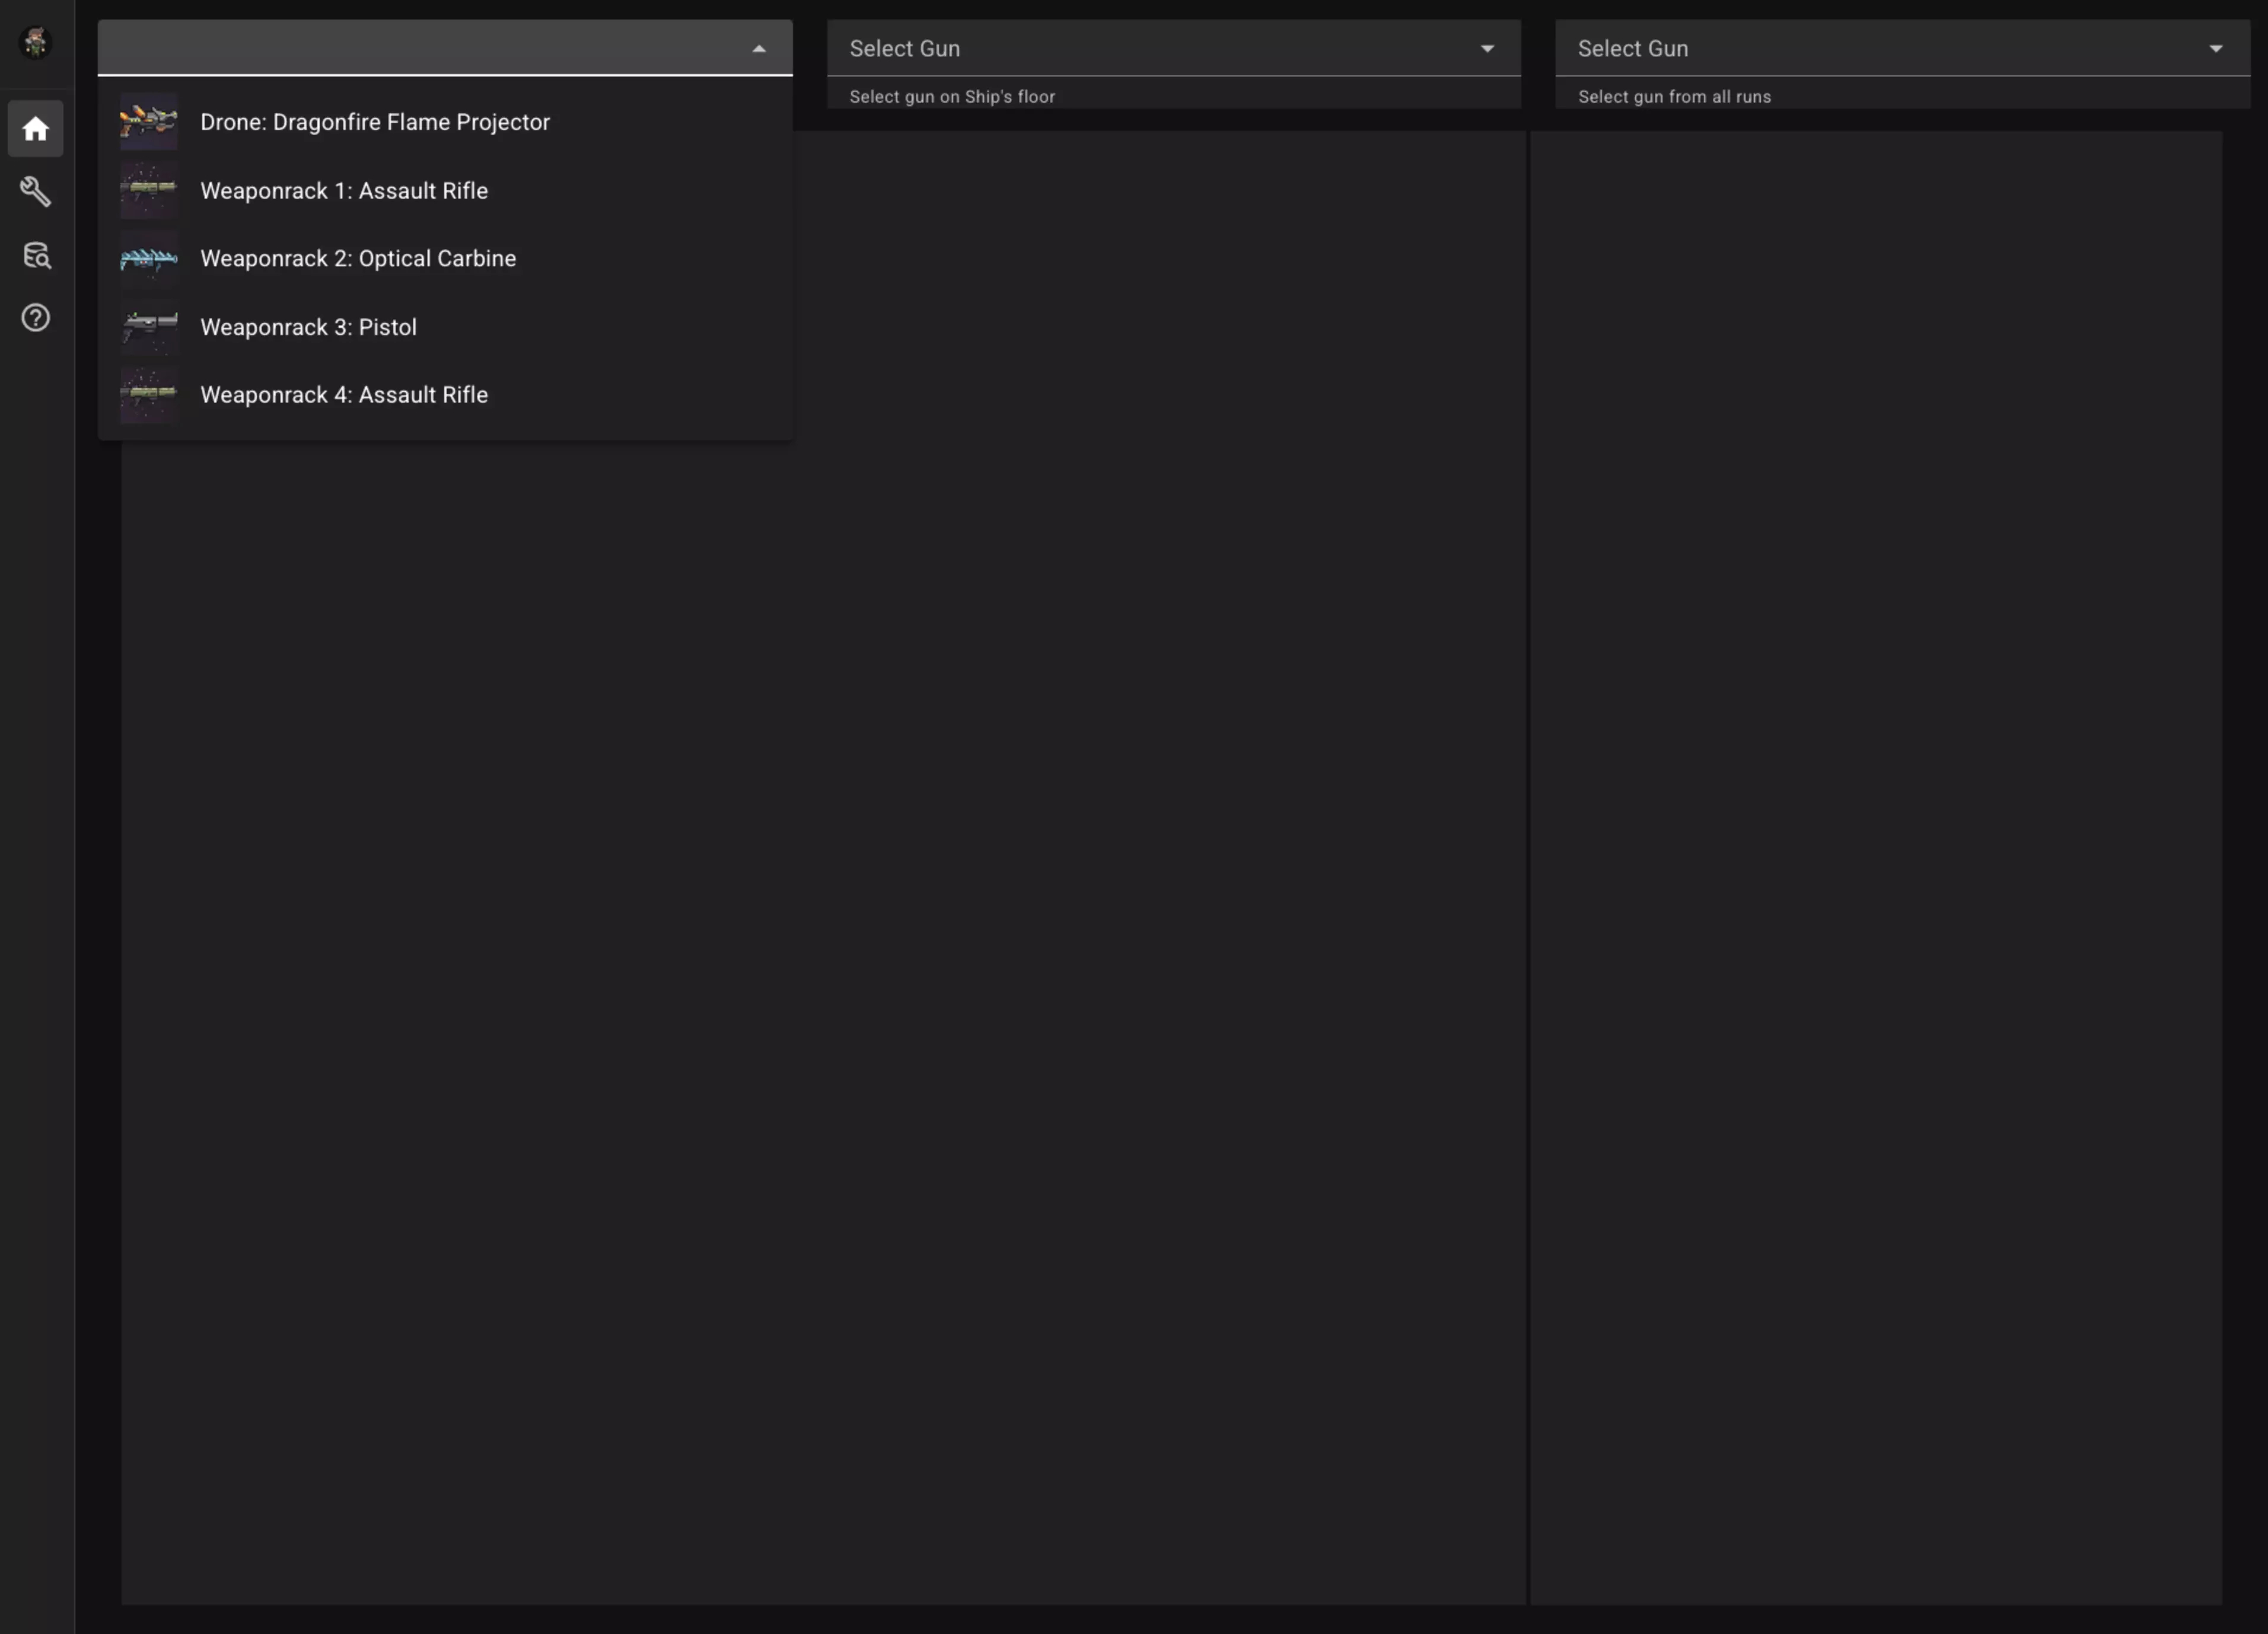Screen dimensions: 2268x1634
Task: Click the app logo avatar icon
Action: click(x=36, y=42)
